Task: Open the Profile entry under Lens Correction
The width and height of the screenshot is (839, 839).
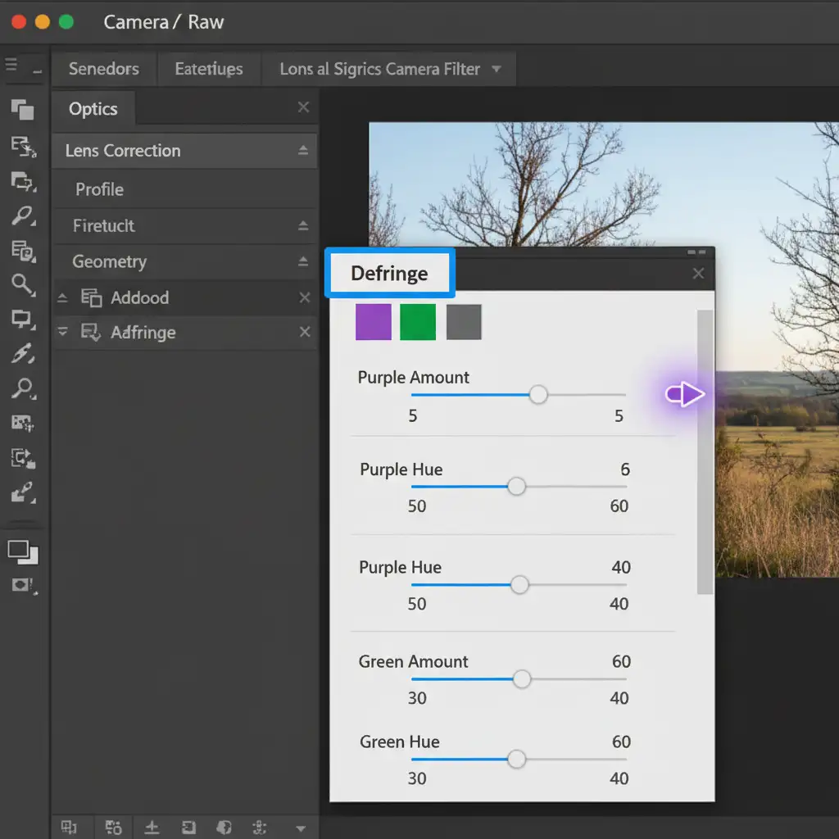Action: pos(99,189)
